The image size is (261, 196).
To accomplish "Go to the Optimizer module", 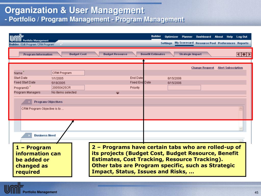I will click(172, 37).
